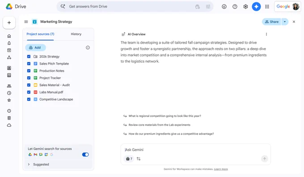The image size is (304, 177).
Task: Open Trash icon in the sidebar
Action: pos(9,118)
